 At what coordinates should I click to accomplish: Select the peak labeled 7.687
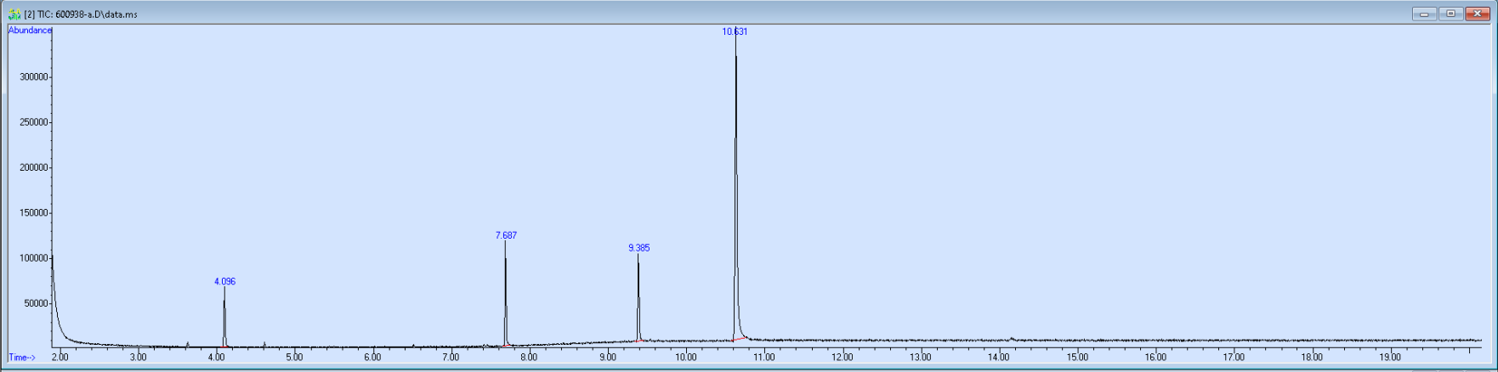(x=506, y=235)
